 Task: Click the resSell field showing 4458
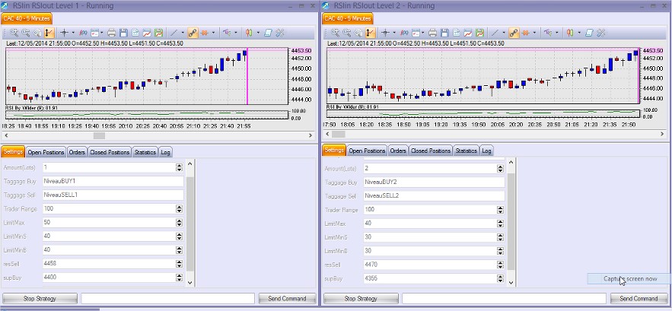(113, 263)
